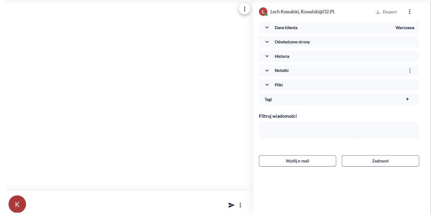Expand the Notatki section
The height and width of the screenshot is (215, 431).
tap(267, 71)
